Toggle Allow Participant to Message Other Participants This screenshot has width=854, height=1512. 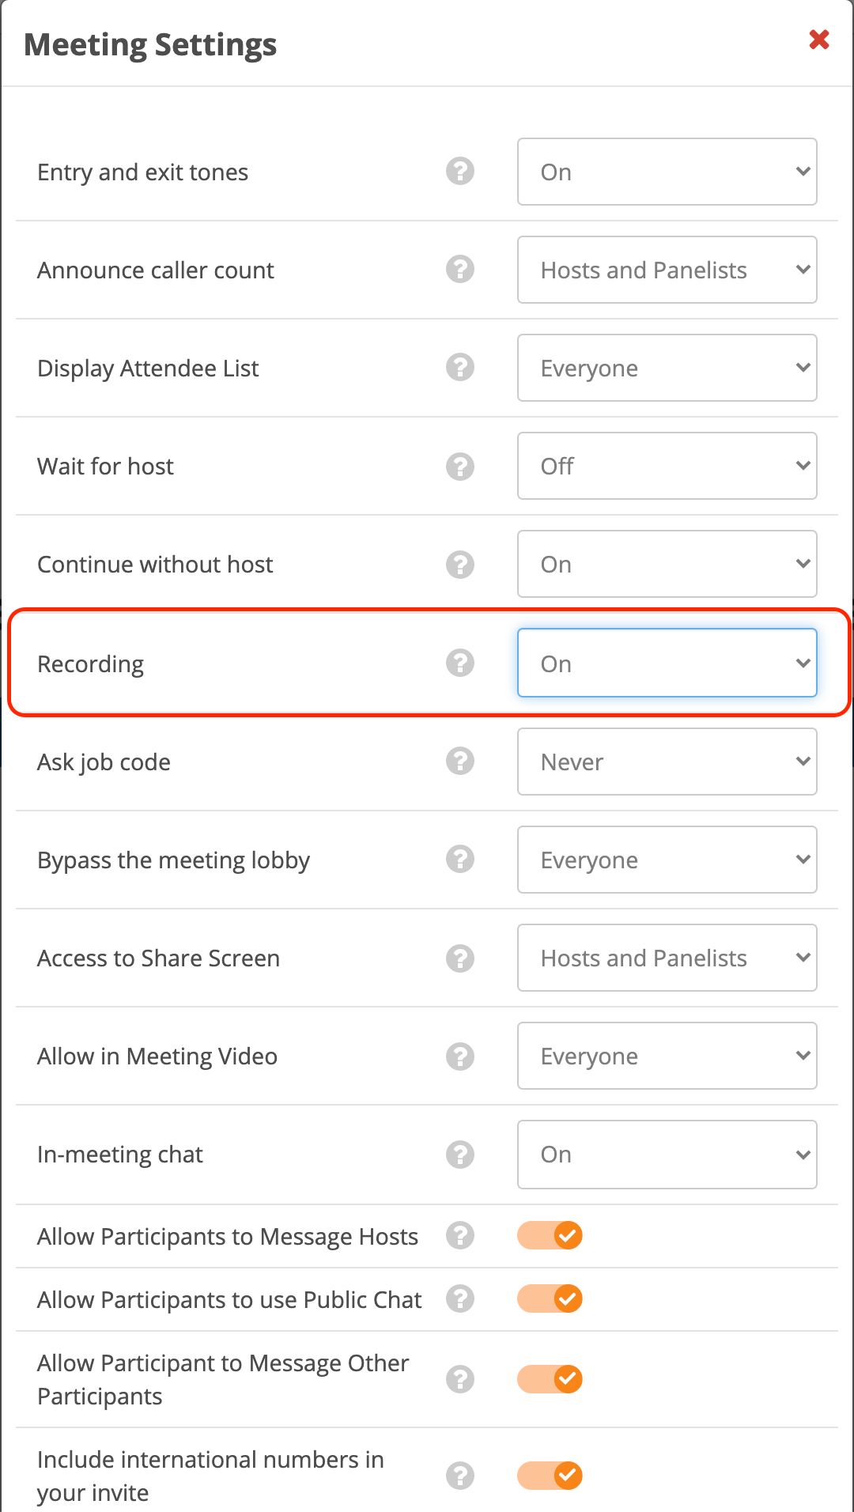click(550, 1379)
